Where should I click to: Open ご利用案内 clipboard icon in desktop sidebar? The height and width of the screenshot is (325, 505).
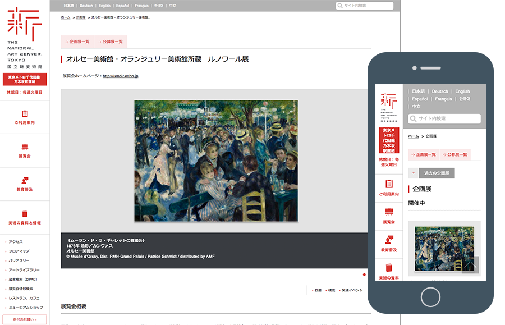[x=25, y=113]
